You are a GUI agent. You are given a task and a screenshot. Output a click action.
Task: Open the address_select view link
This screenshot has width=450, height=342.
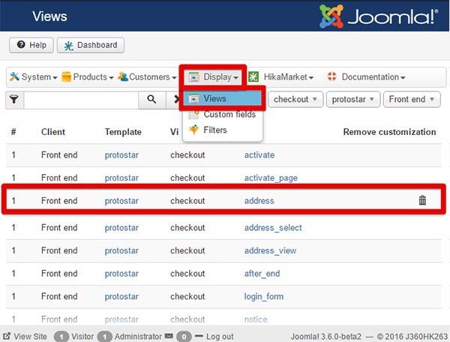pyautogui.click(x=273, y=228)
